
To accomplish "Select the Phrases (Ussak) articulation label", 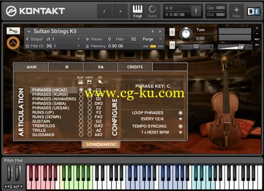I will pyautogui.click(x=51, y=108).
